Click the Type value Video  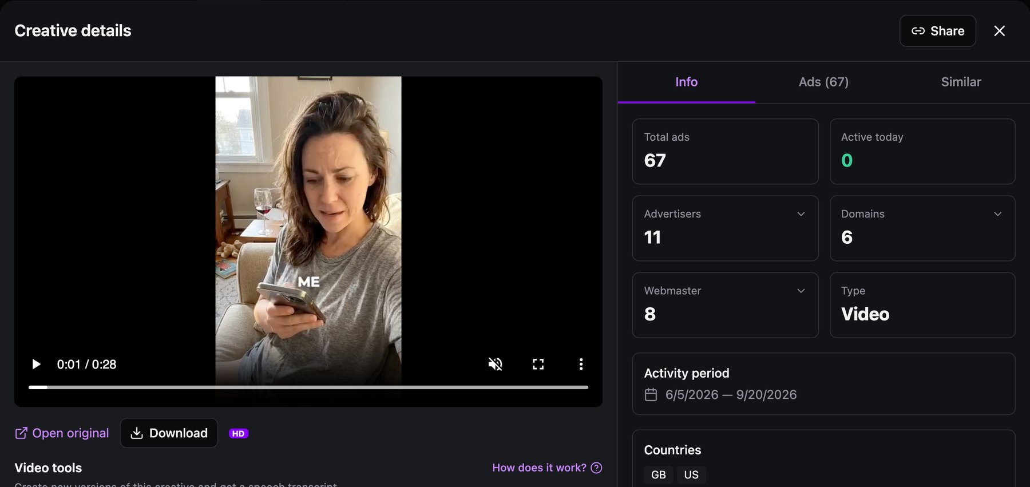(x=865, y=314)
